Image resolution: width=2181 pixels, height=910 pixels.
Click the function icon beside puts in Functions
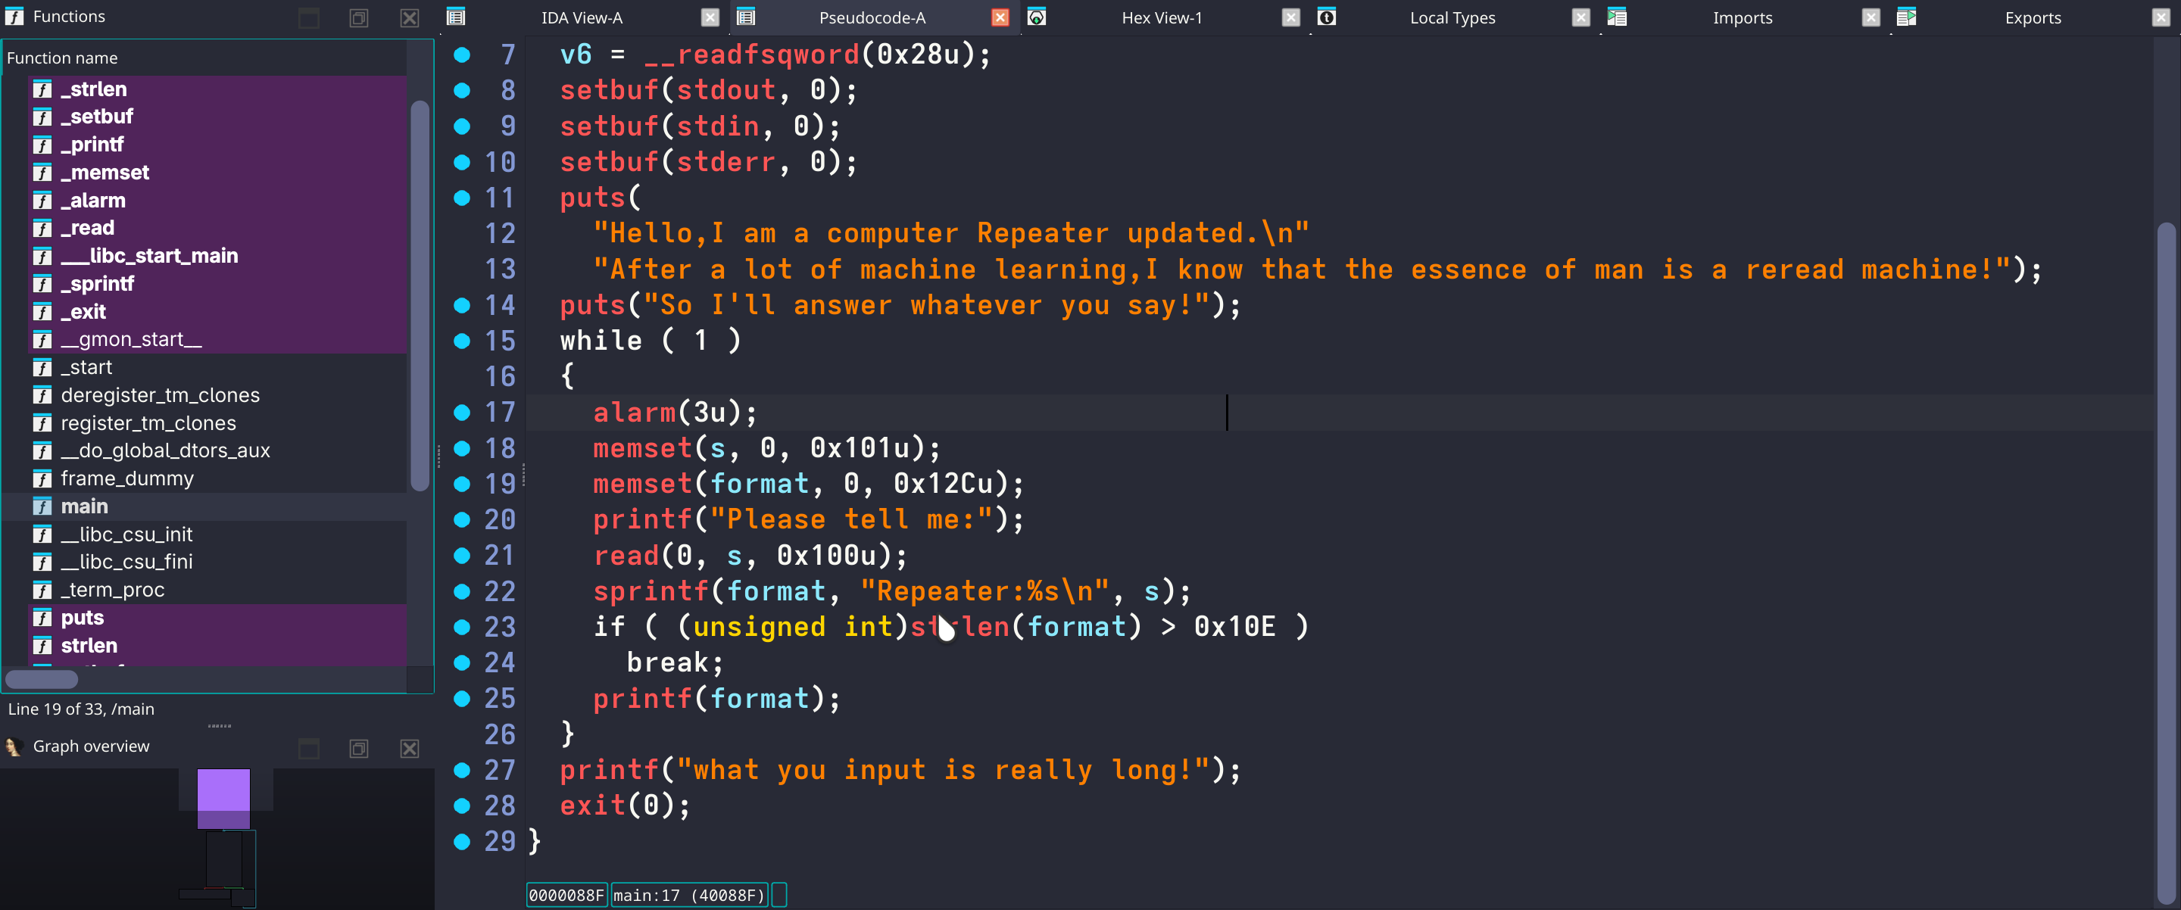[x=42, y=618]
